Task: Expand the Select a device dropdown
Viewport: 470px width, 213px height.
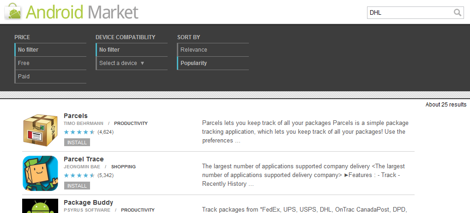Action: pyautogui.click(x=122, y=63)
